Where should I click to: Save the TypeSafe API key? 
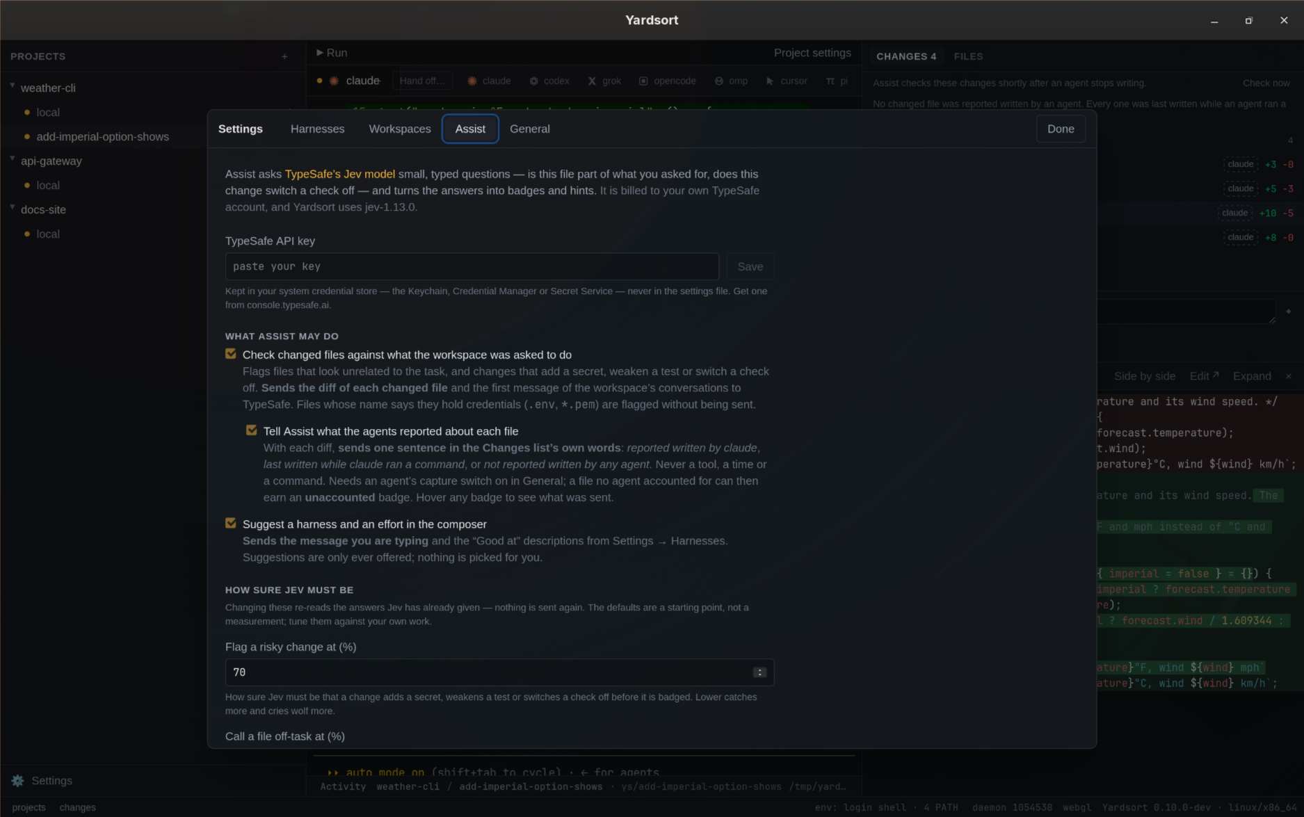750,266
